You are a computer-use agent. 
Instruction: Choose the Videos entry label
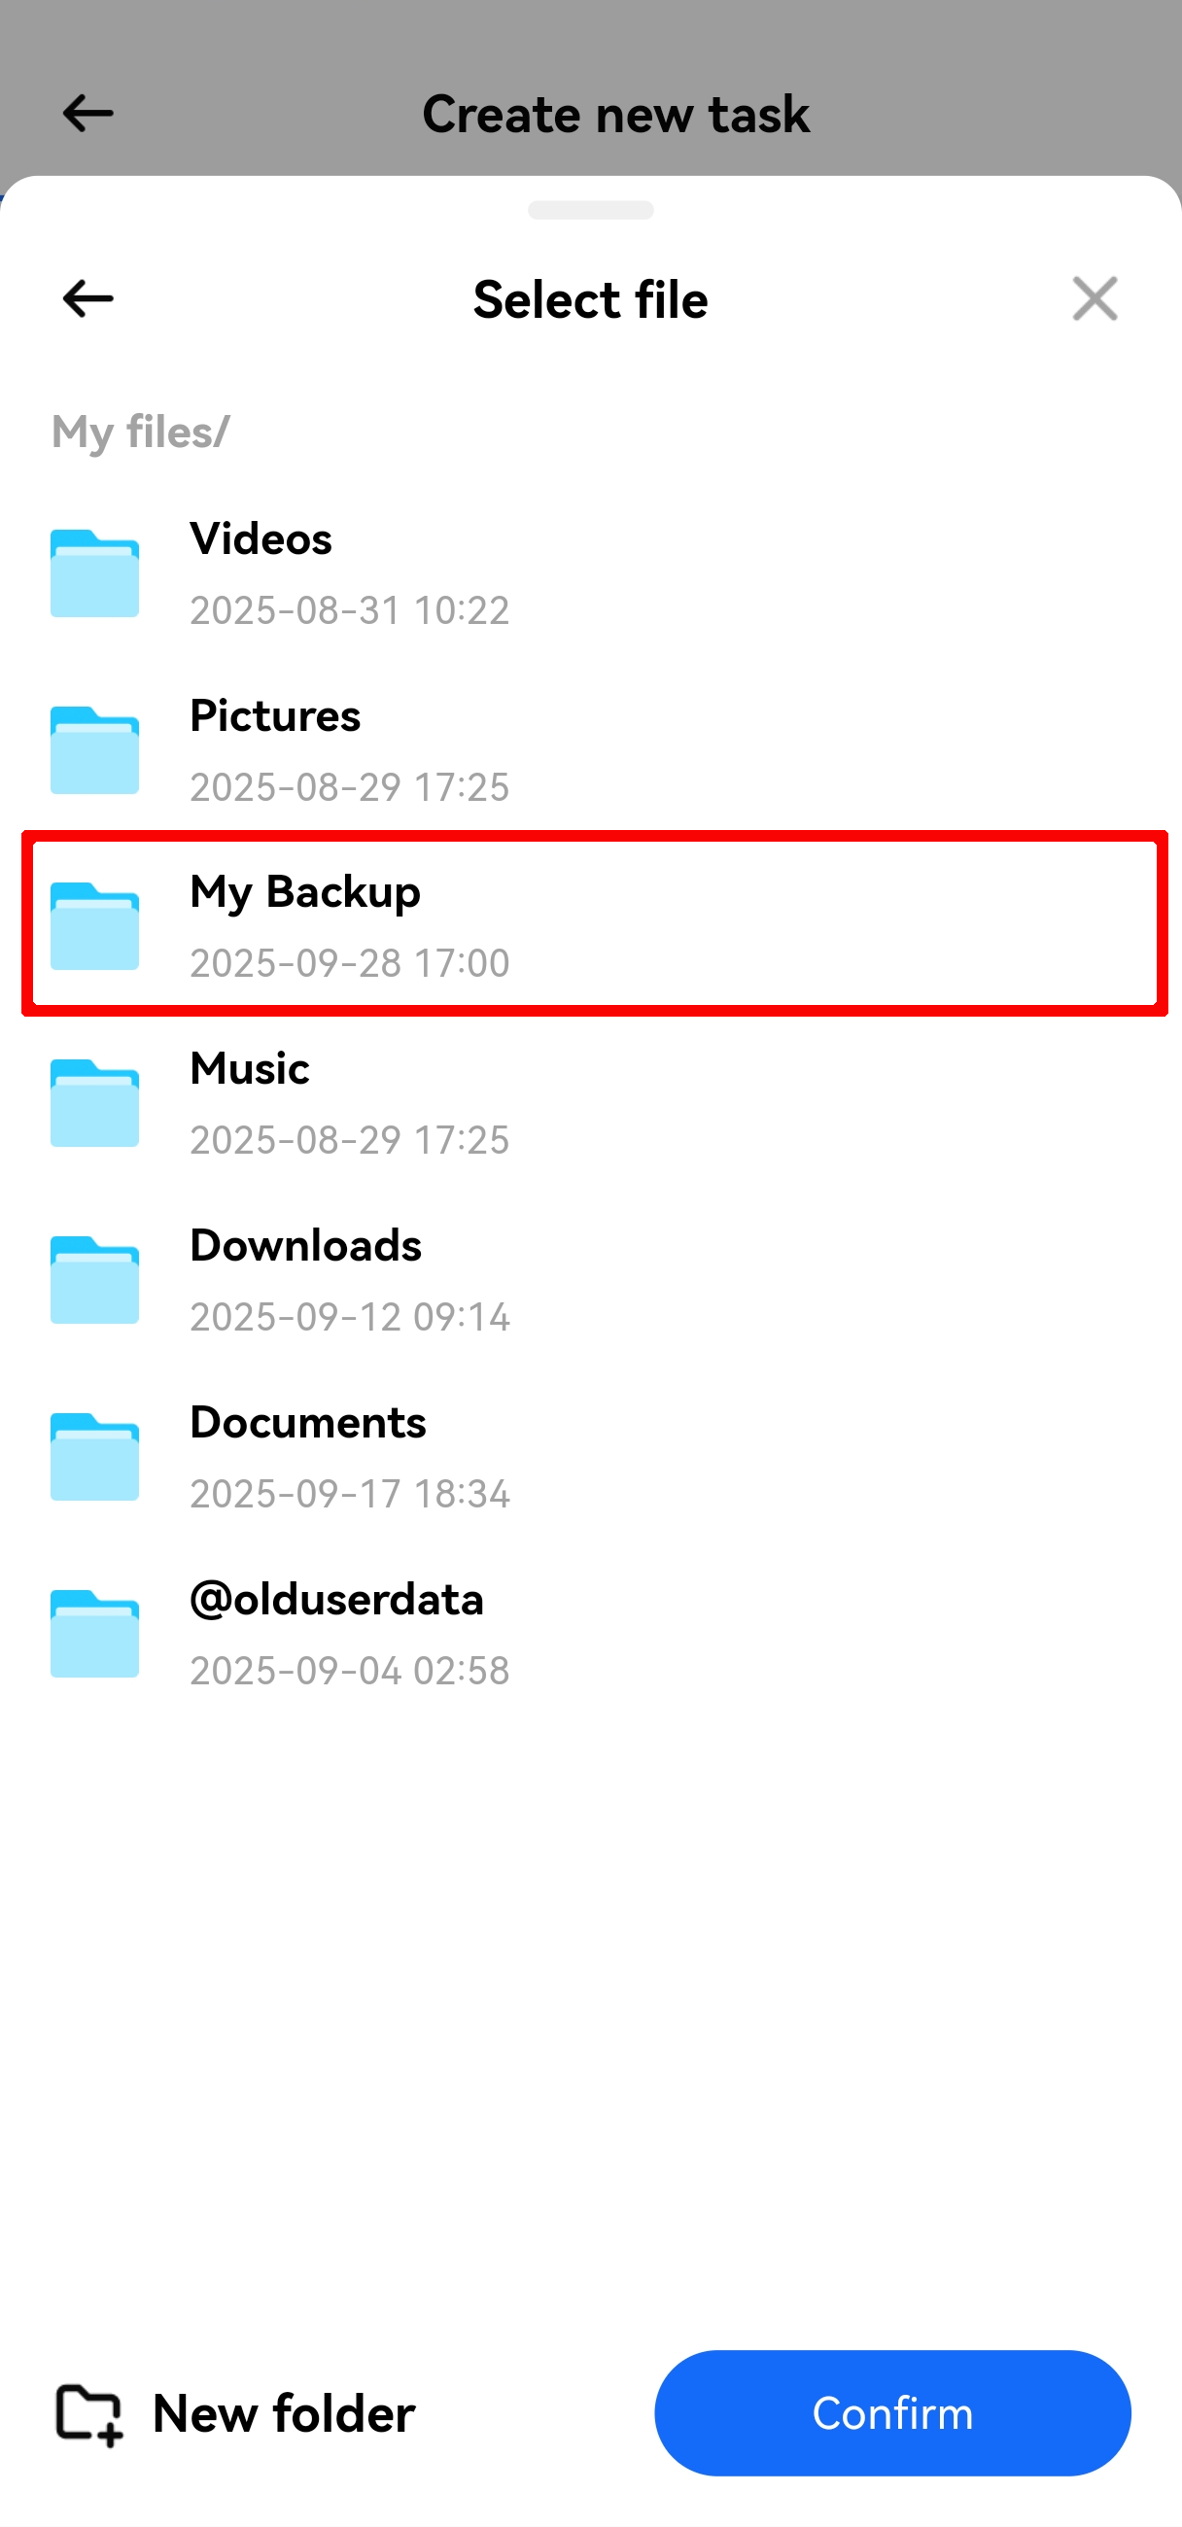261,538
